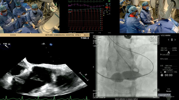Click the 803 mGy dose value

coord(168,68)
